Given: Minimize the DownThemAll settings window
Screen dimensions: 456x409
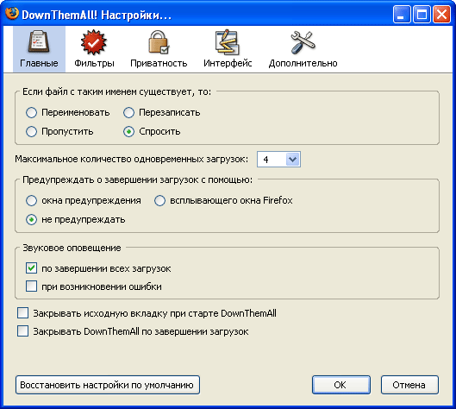Looking at the screenshot, I should coord(402,15).
